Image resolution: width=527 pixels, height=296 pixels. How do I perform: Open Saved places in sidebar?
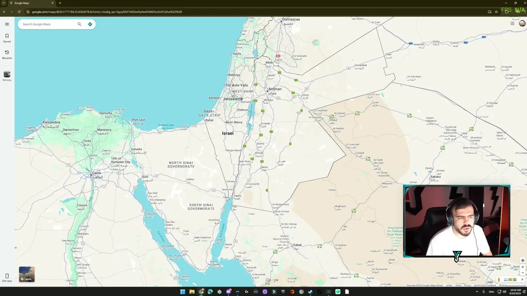[7, 38]
